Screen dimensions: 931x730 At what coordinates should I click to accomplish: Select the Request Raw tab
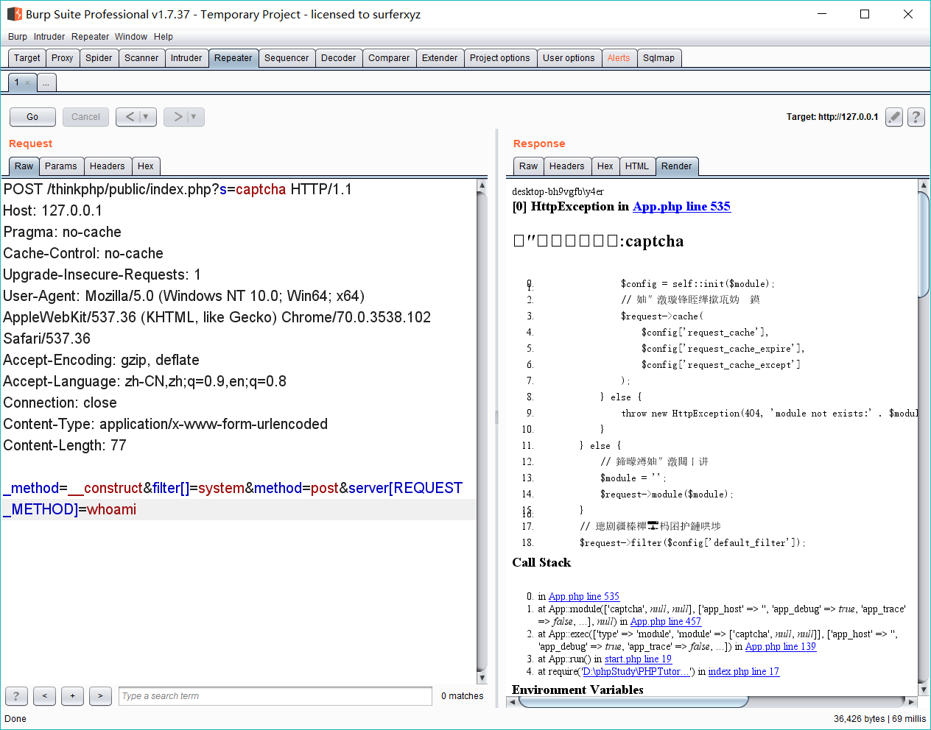click(24, 166)
